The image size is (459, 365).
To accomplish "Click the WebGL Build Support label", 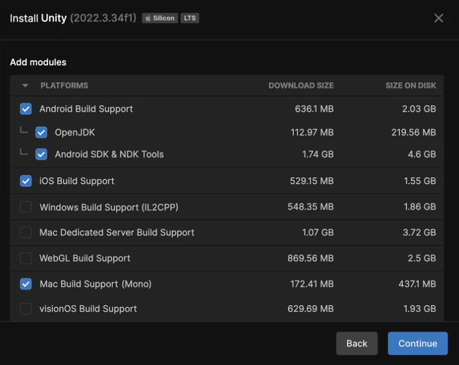I will (x=85, y=258).
